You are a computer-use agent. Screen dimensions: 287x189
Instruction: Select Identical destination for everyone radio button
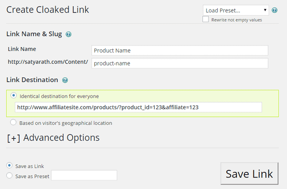13,95
